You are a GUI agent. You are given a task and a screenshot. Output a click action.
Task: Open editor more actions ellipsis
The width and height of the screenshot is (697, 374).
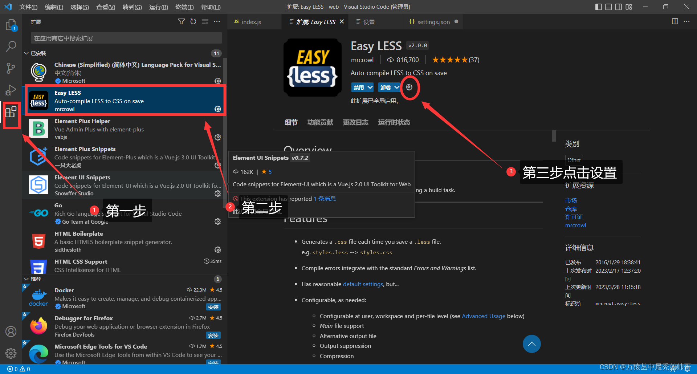(686, 21)
